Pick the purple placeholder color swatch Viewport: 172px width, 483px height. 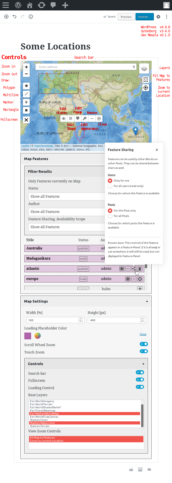point(28,336)
